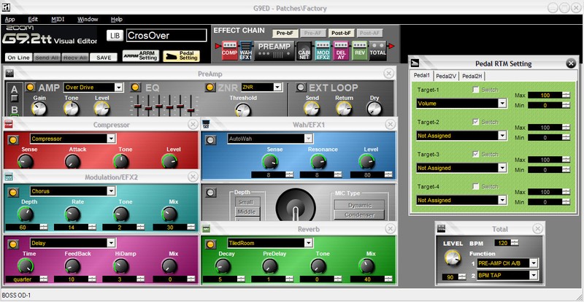584x302 pixels.
Task: Select the DELAY pedal in effect chain
Action: (x=341, y=50)
